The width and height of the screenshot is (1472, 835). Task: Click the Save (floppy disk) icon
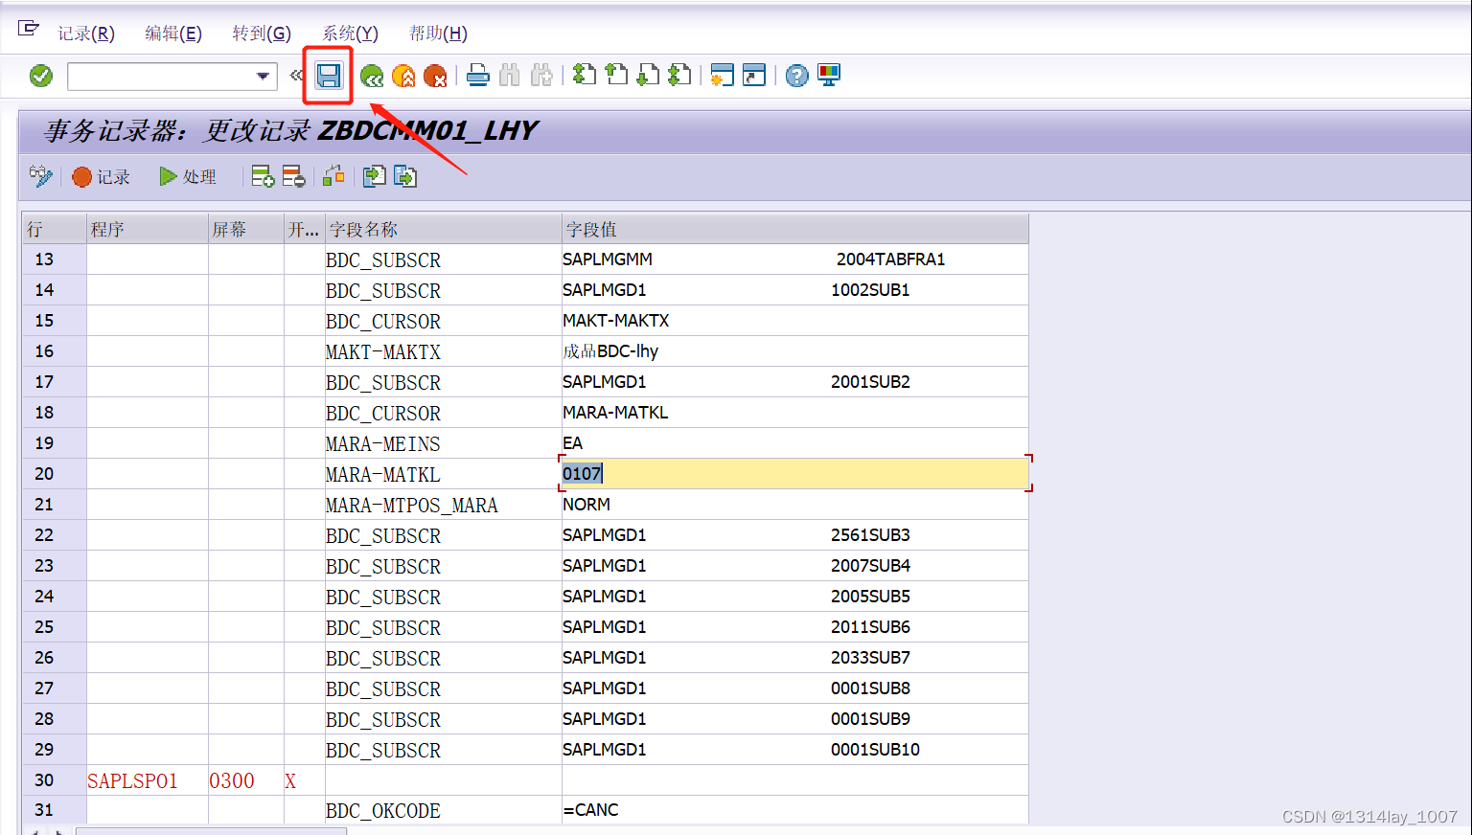329,76
